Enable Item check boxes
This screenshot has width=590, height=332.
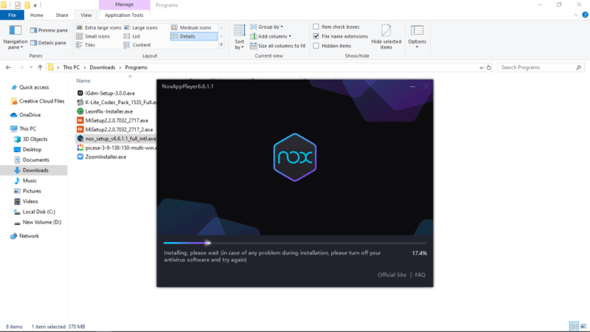point(316,27)
